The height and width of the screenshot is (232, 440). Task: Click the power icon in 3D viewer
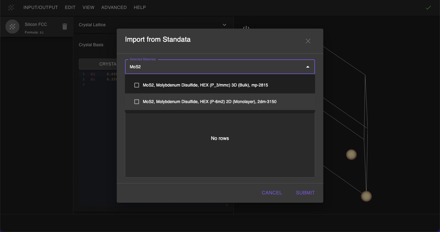tap(246, 28)
